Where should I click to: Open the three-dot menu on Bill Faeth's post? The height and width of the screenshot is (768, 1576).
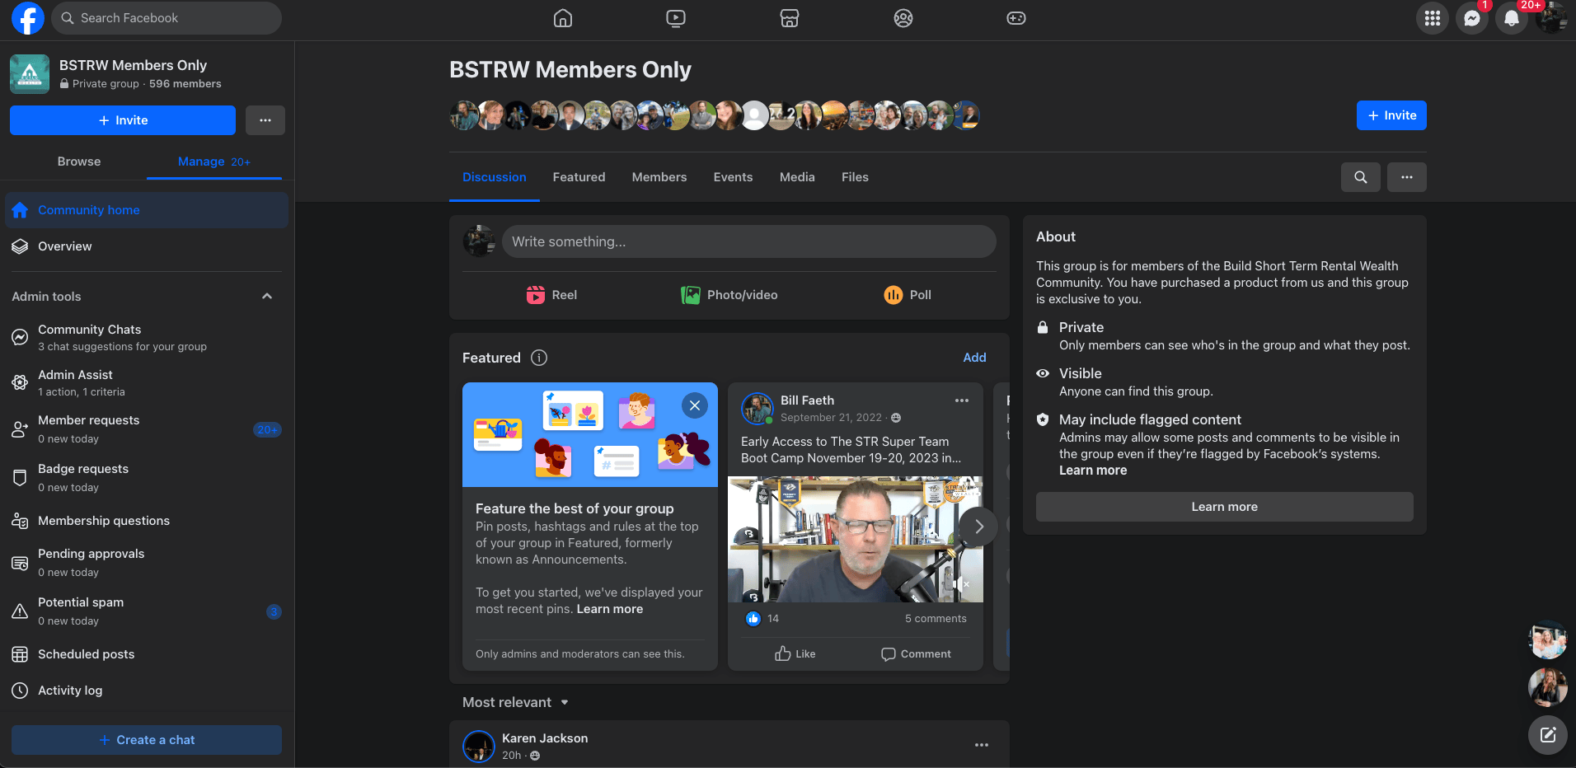pyautogui.click(x=962, y=400)
